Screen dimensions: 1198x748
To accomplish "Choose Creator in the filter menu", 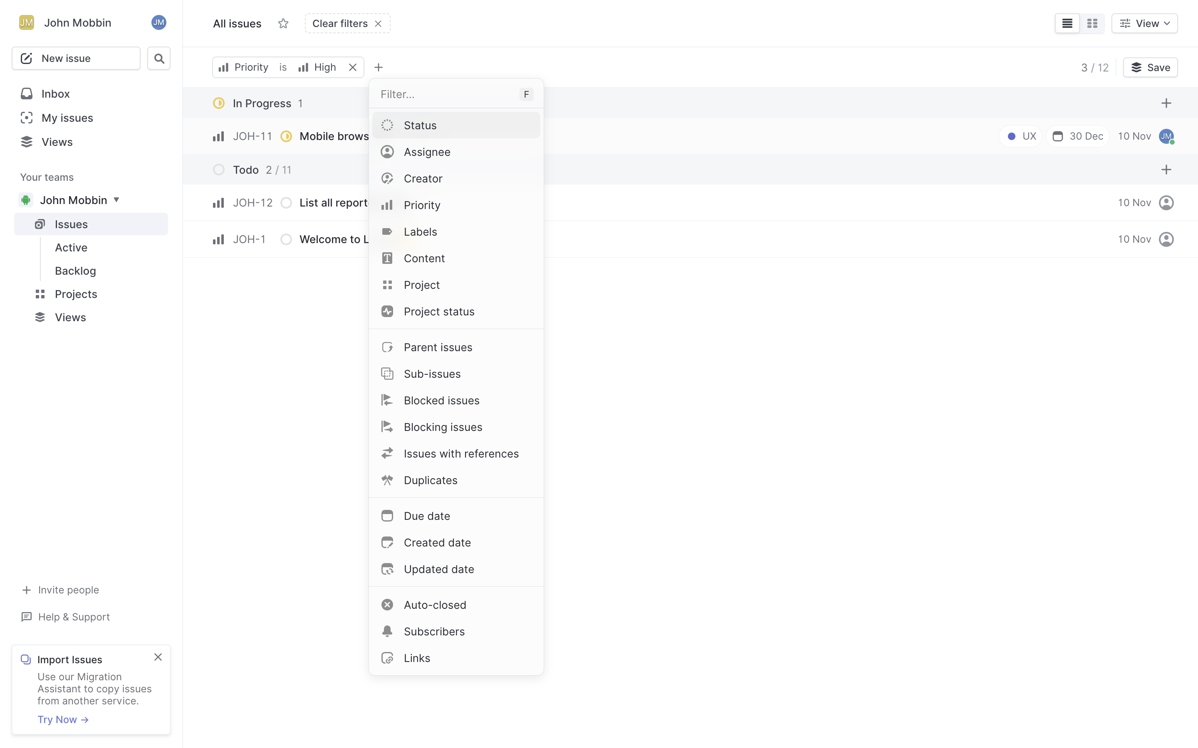I will click(x=456, y=179).
